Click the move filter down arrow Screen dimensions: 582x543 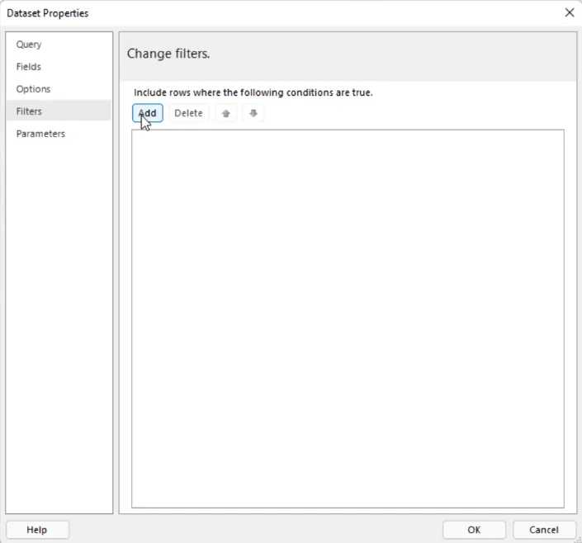coord(253,113)
